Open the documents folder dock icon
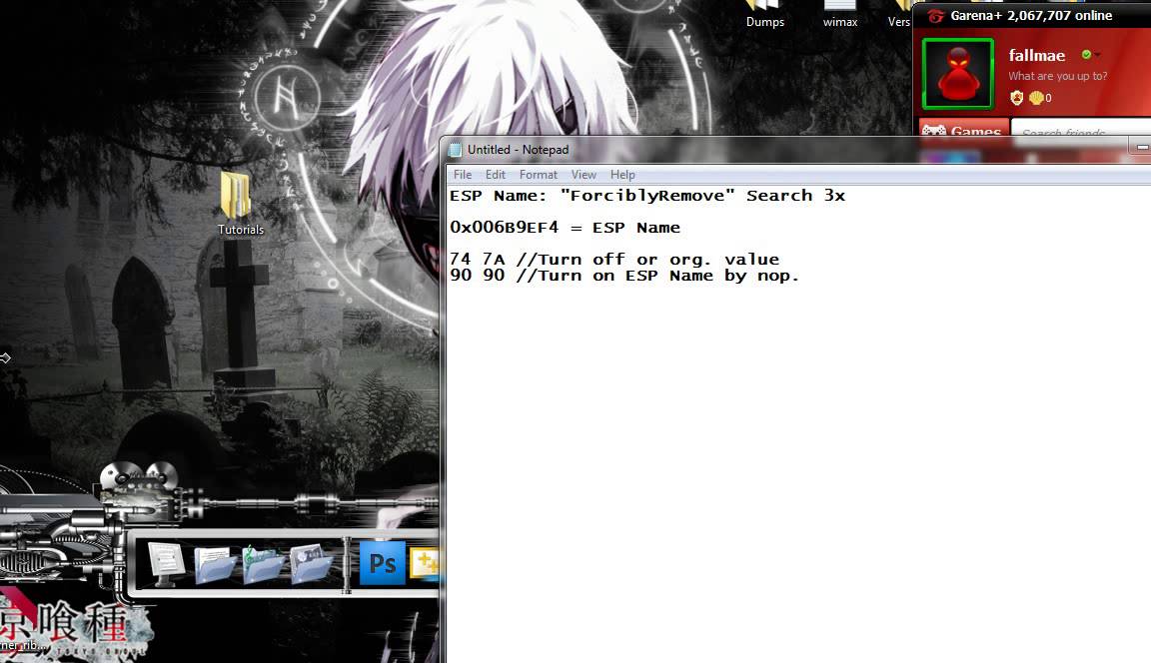Screen dimensions: 1151x663 [x=215, y=565]
